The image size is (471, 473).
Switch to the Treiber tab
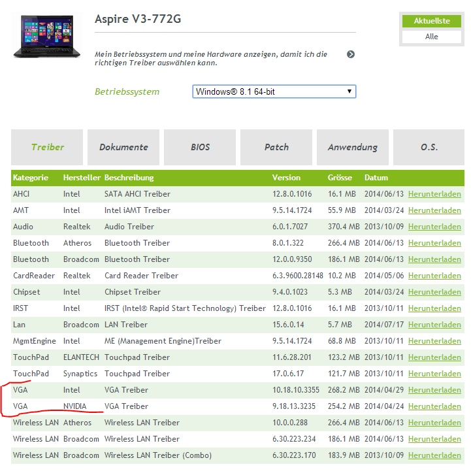tap(47, 147)
